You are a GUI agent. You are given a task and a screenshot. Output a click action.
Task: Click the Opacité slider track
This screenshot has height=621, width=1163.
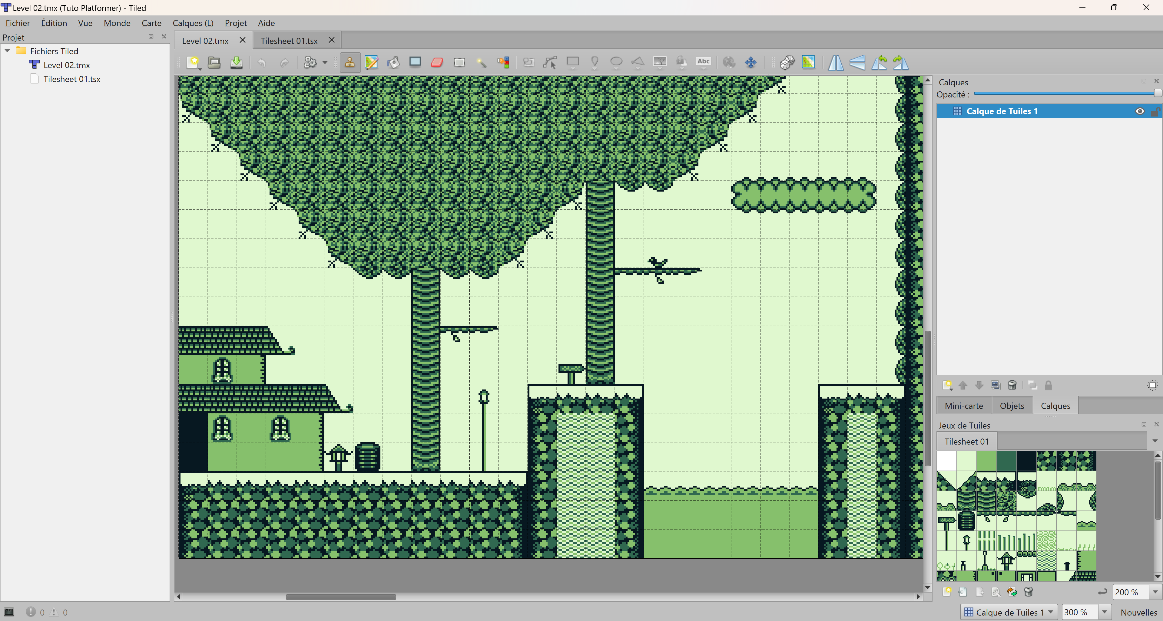point(1061,93)
